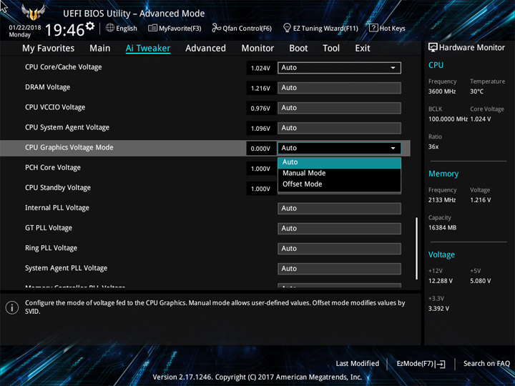
Task: Click the 16384 MB memory capacity value
Action: click(x=443, y=227)
